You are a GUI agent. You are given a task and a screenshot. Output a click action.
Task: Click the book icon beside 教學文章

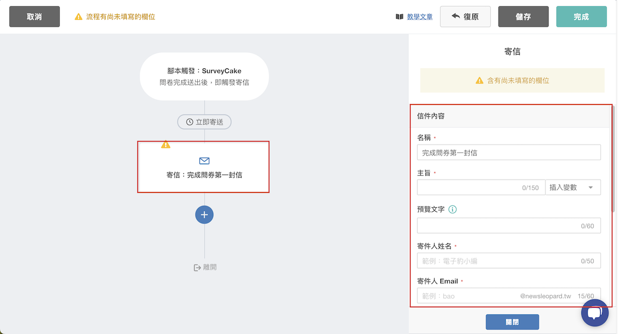tap(400, 17)
